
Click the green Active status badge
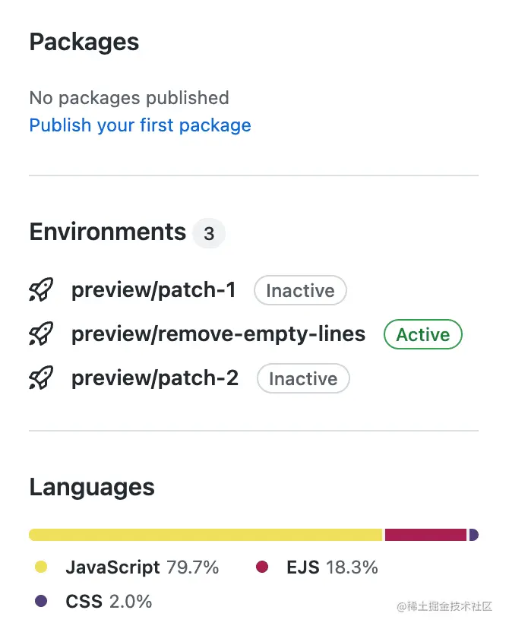pyautogui.click(x=423, y=335)
